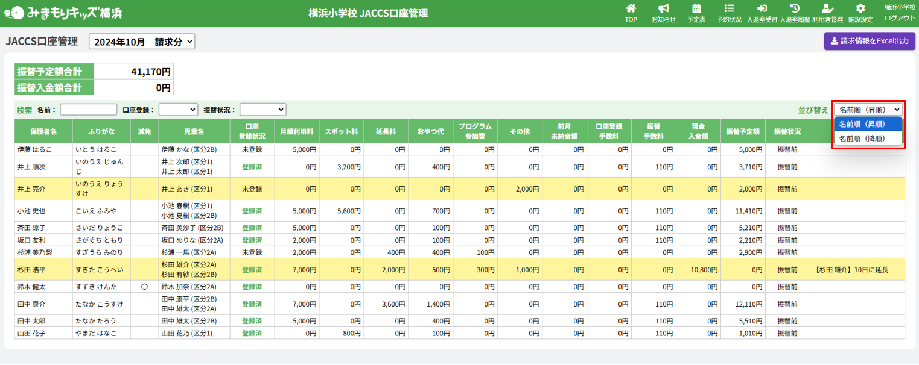The width and height of the screenshot is (919, 365).
Task: Open the 利用者管理 user icon
Action: (x=827, y=9)
